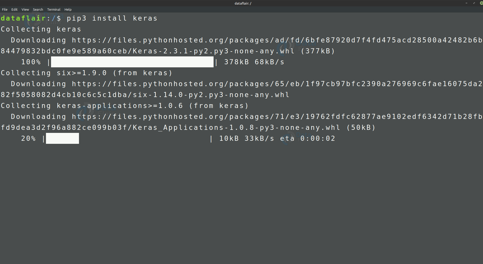483x264 pixels.
Task: Click the completed 100% download progress bar
Action: [x=132, y=62]
